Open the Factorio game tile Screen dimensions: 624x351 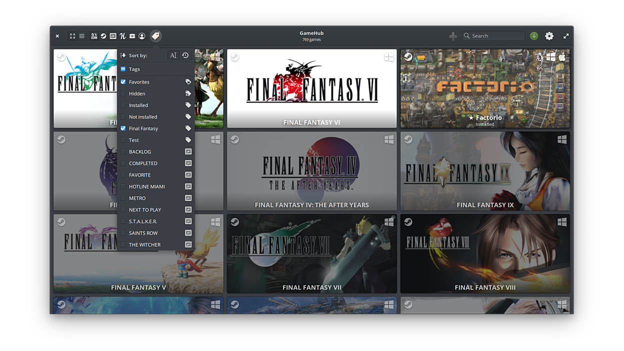484,88
